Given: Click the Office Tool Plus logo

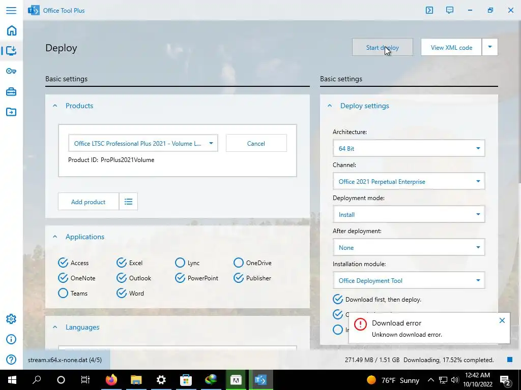Looking at the screenshot, I should 34,10.
